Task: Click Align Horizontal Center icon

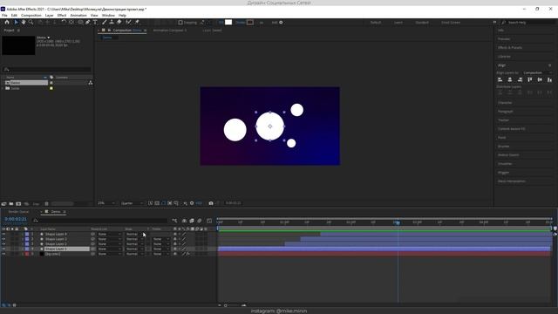Action: (510, 79)
